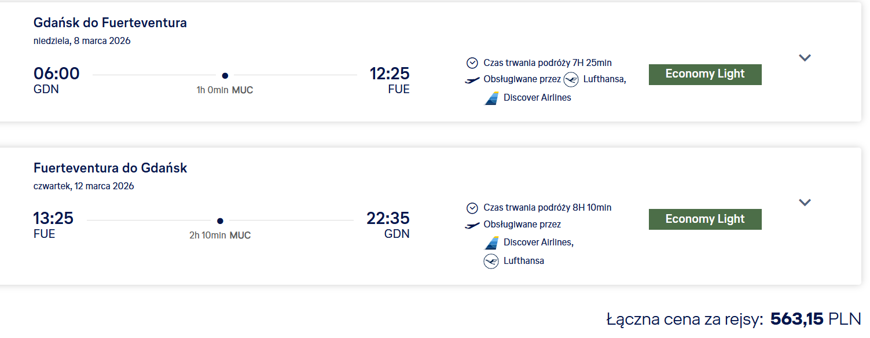Click the 22:35 GDN arrival time
The image size is (870, 338).
tap(388, 219)
